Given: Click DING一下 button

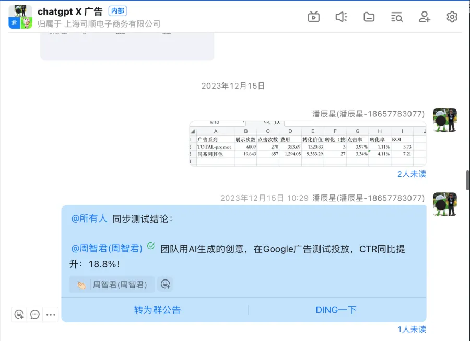Looking at the screenshot, I should [x=336, y=310].
